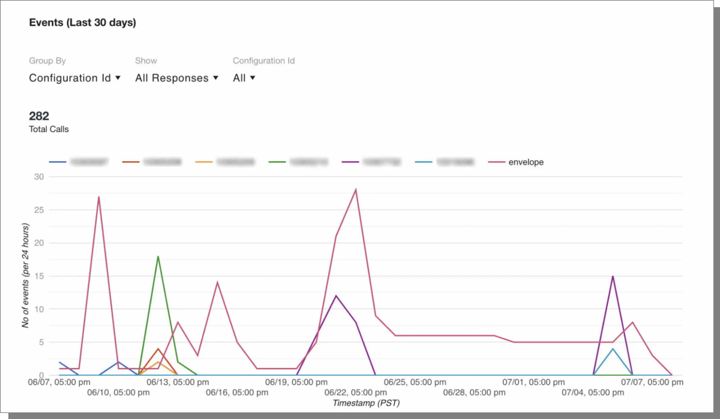720x419 pixels.
Task: Toggle the purple configuration series visibility
Action: (369, 162)
